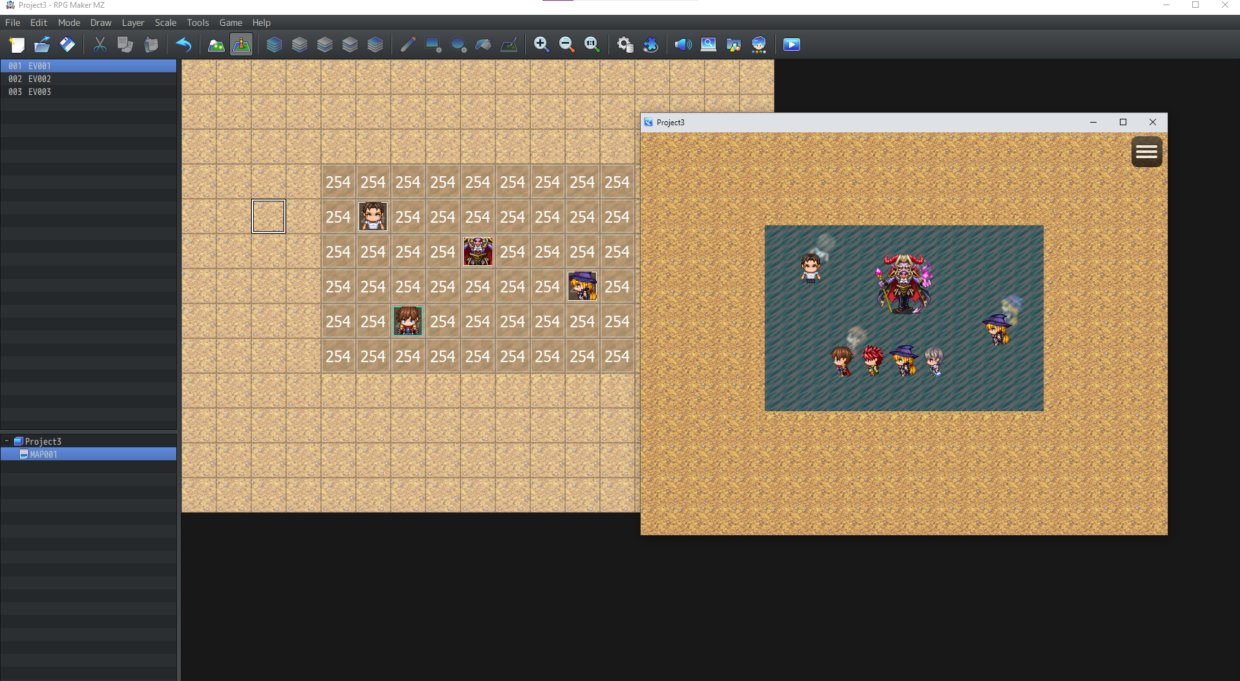Viewport: 1240px width, 681px height.
Task: Reset map zoom to actual size
Action: [592, 45]
